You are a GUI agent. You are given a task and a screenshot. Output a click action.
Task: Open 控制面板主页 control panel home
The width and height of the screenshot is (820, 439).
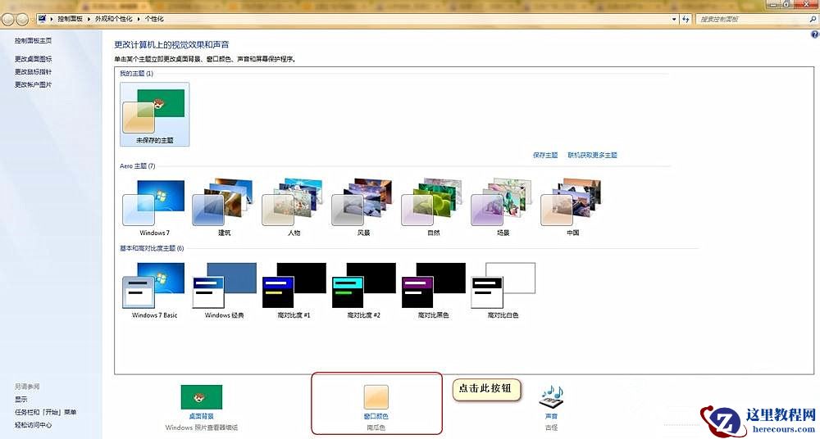[x=33, y=40]
